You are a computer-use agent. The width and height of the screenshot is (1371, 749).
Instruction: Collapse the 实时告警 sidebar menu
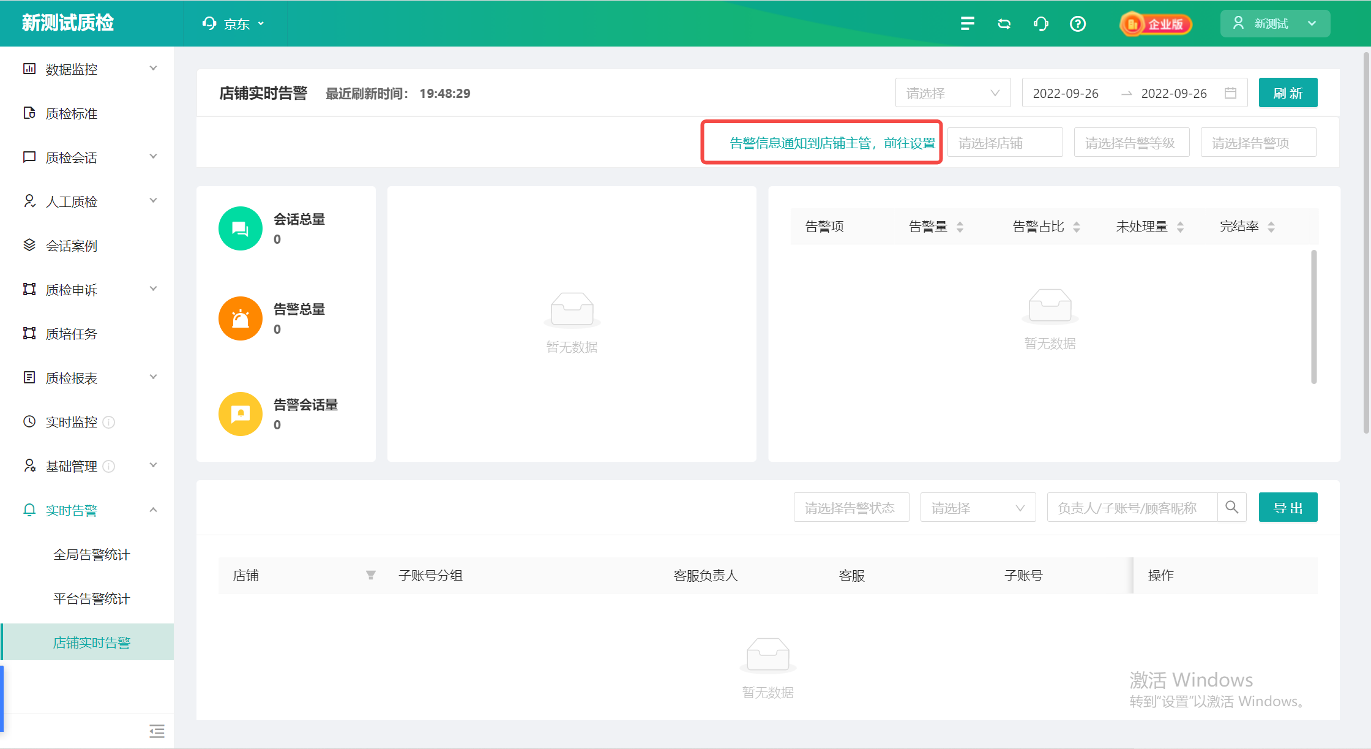click(154, 510)
